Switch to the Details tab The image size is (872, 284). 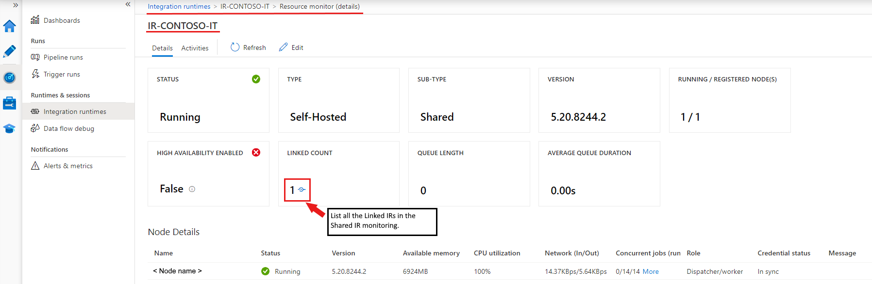click(162, 48)
